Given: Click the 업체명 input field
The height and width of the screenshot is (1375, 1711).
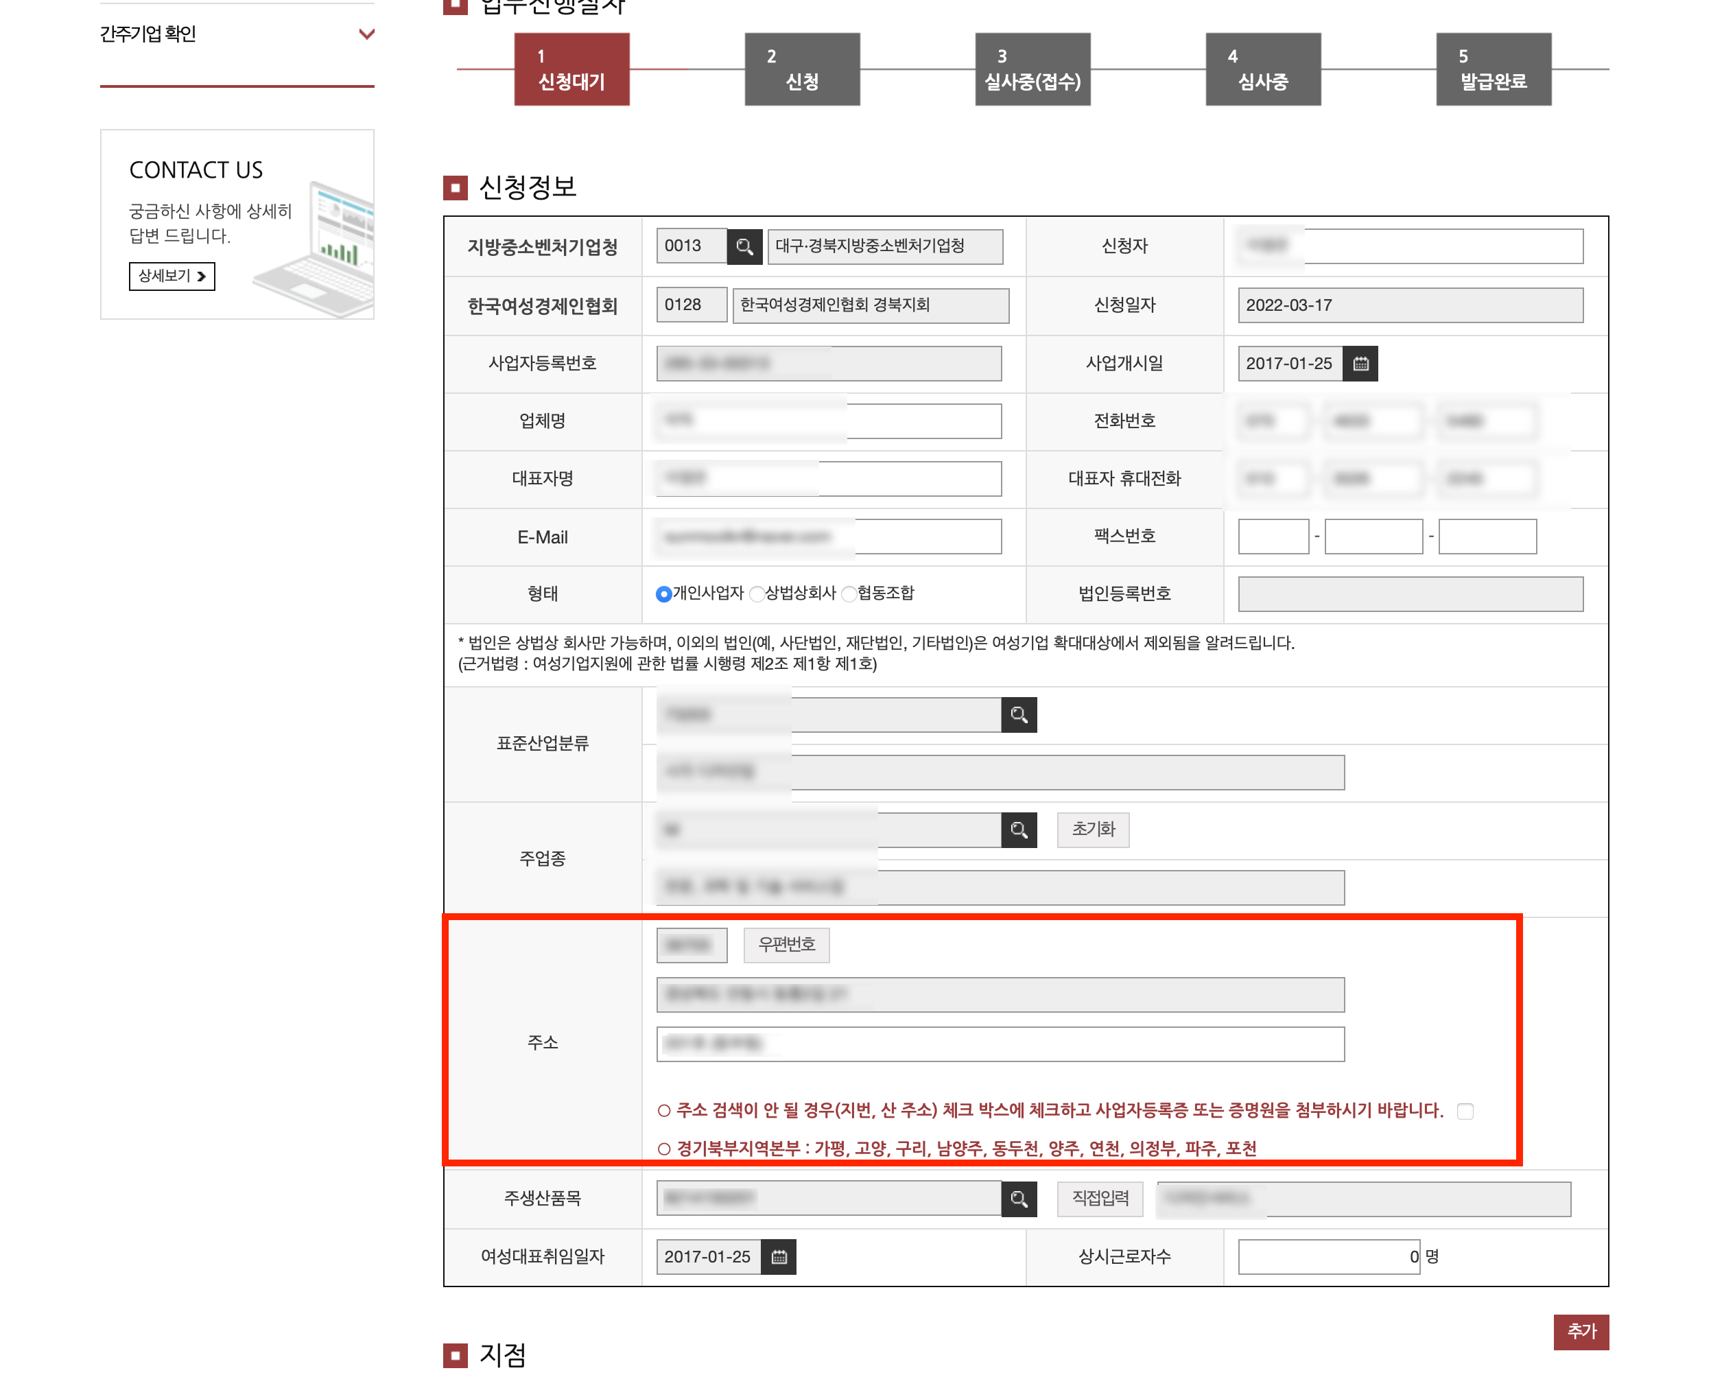Looking at the screenshot, I should 829,421.
